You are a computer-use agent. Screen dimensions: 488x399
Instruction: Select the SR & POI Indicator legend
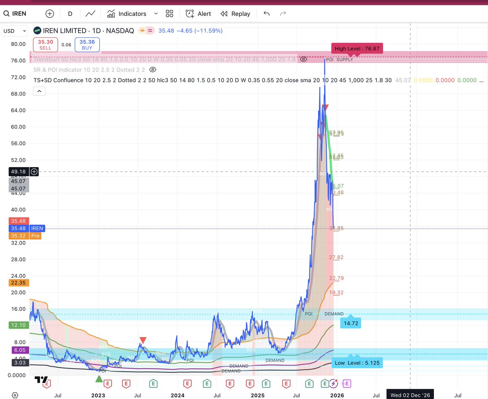pos(89,70)
